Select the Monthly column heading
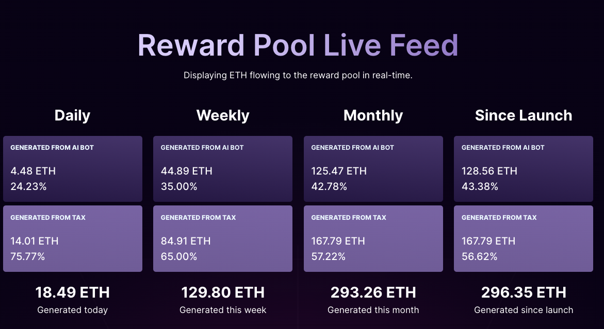The width and height of the screenshot is (604, 329). tap(373, 115)
